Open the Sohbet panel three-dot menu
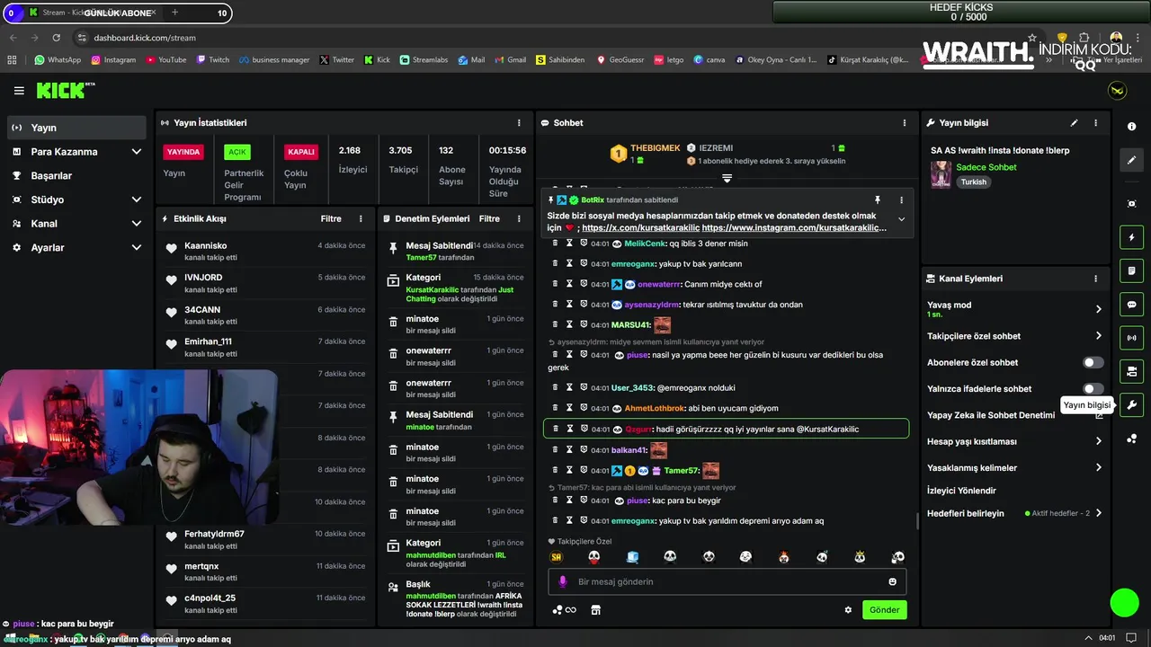Screen dimensions: 1151x647 pos(905,123)
